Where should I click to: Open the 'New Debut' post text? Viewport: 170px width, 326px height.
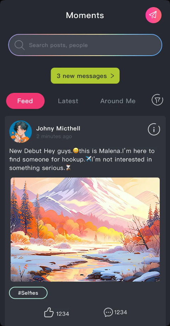pos(82,159)
